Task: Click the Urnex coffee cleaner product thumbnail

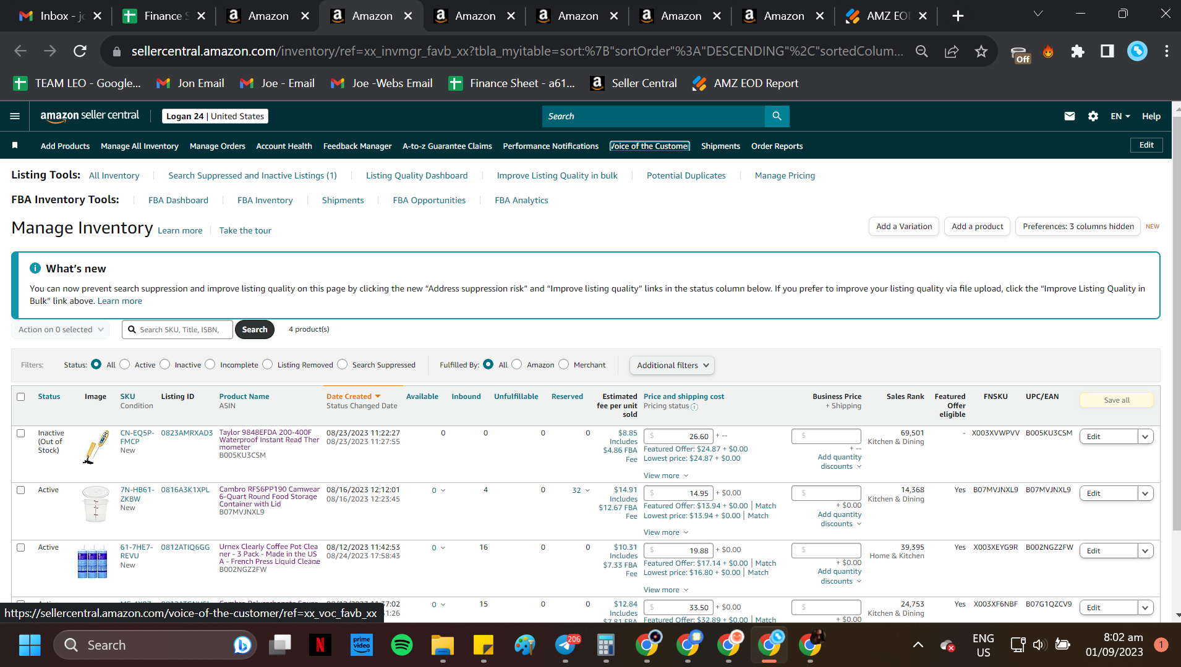Action: click(92, 561)
